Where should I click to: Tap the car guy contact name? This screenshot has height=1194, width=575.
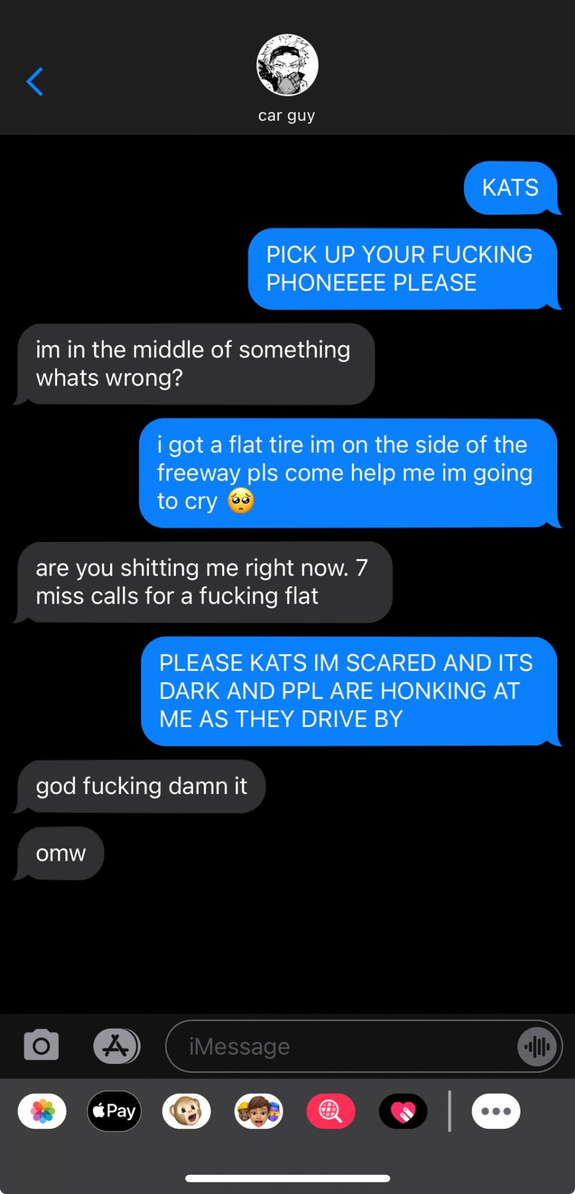[287, 116]
